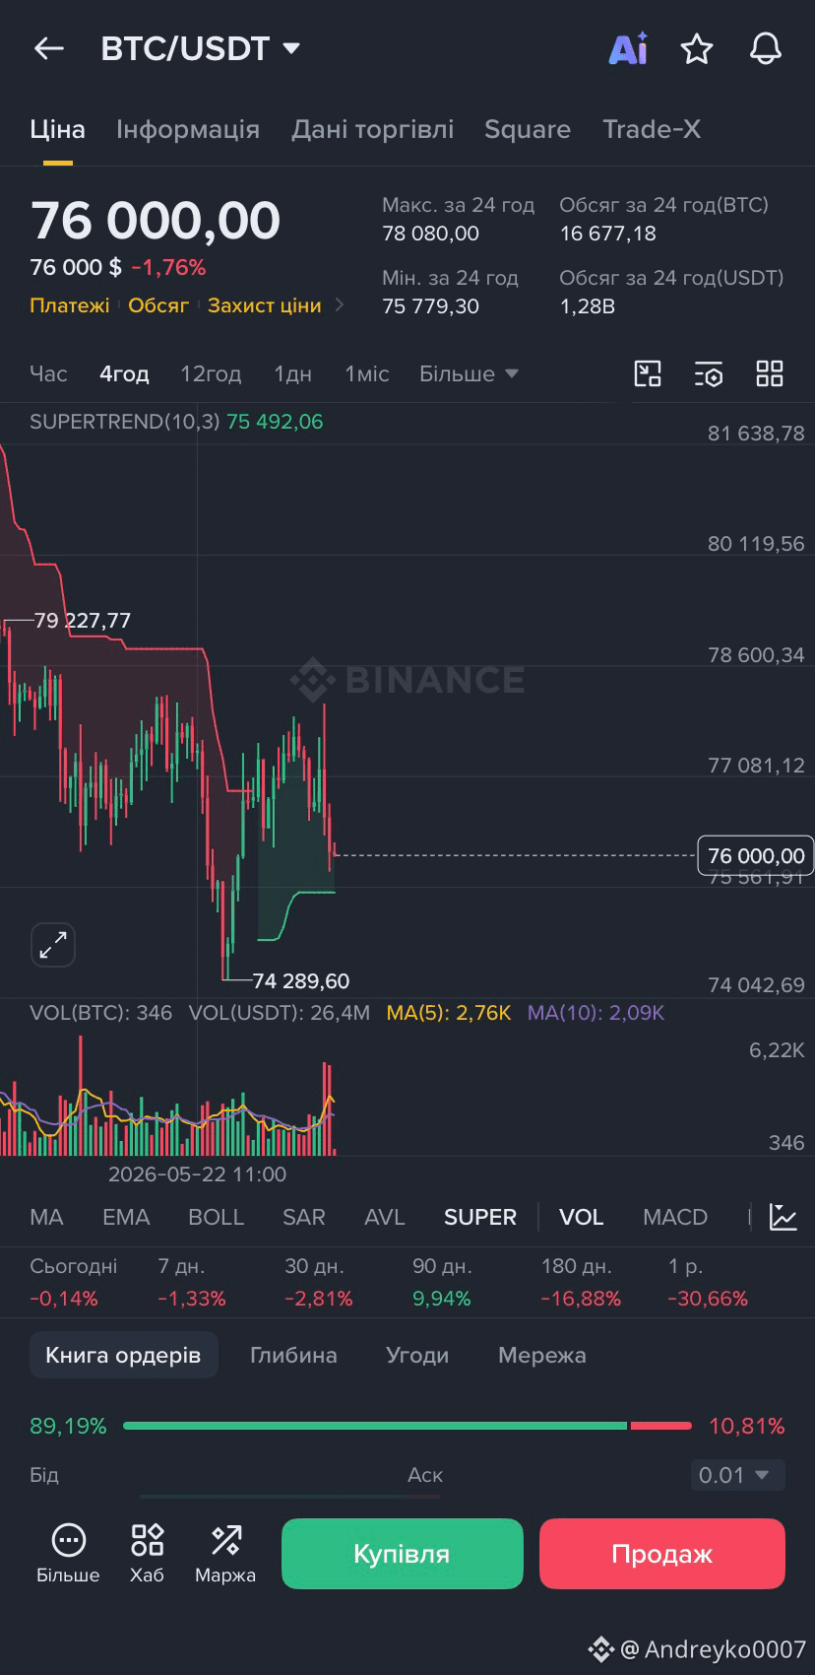Expand the Більше timeframe dropdown

469,373
